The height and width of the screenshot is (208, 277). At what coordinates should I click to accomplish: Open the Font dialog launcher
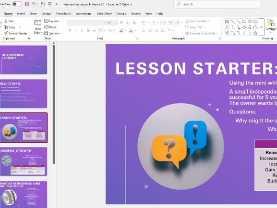pyautogui.click(x=137, y=38)
